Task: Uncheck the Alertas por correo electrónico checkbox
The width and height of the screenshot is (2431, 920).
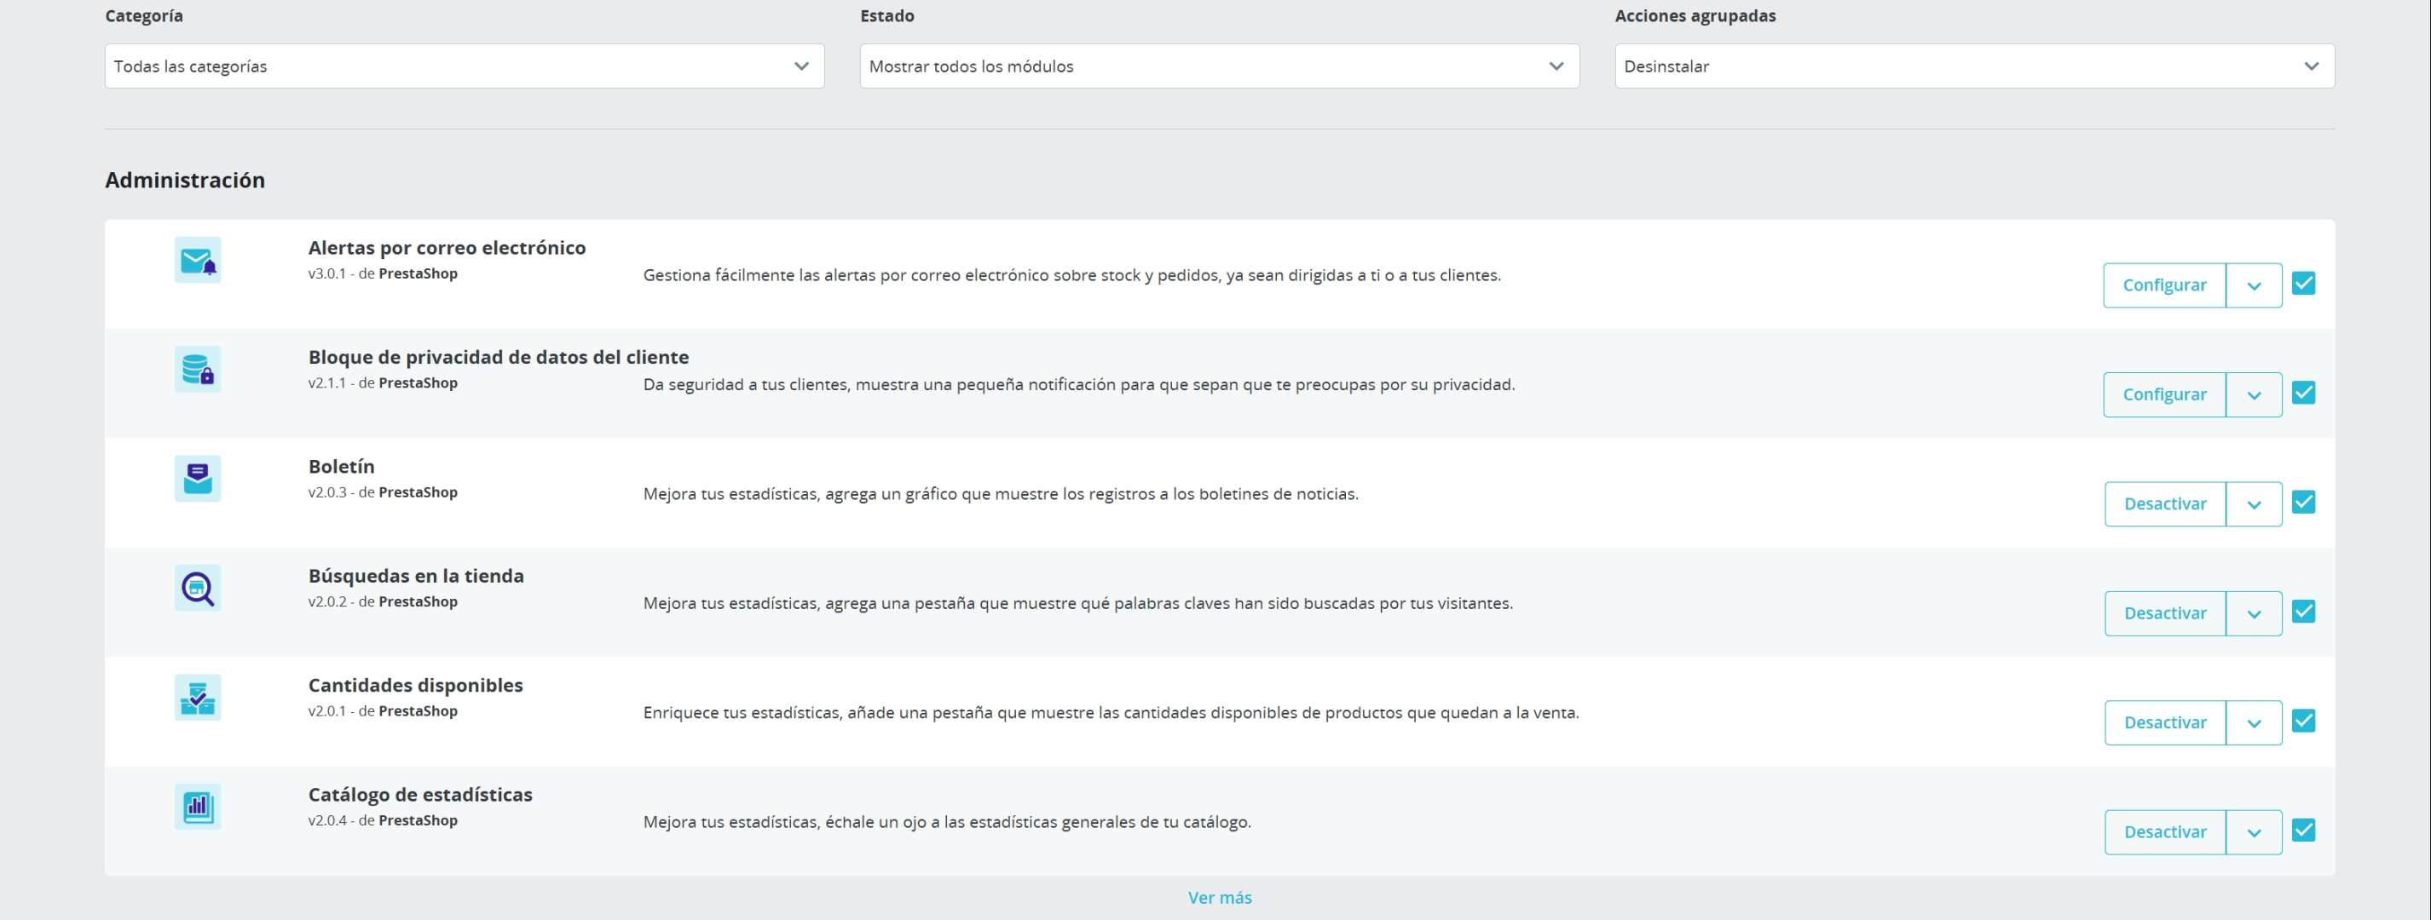Action: tap(2304, 283)
